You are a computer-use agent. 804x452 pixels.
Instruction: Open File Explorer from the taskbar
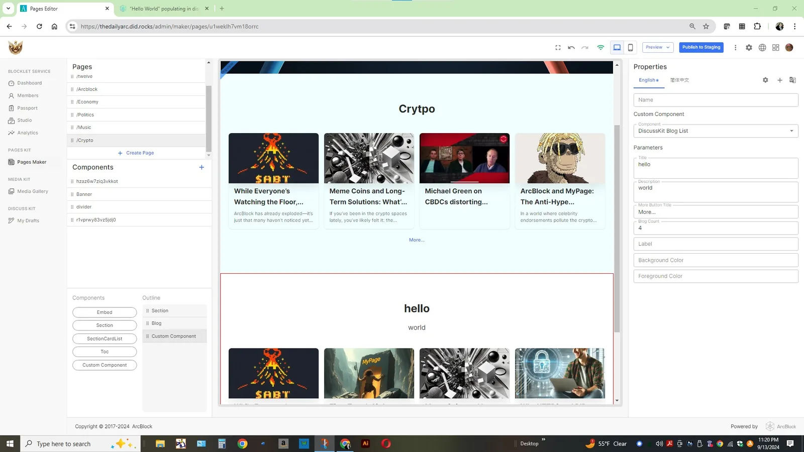click(160, 443)
